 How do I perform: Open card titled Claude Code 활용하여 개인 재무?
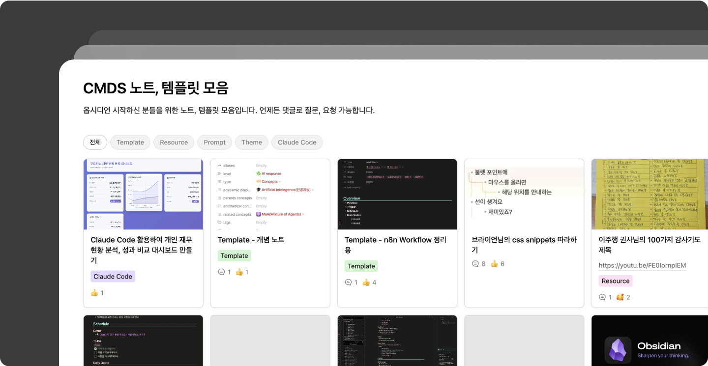[x=142, y=250]
